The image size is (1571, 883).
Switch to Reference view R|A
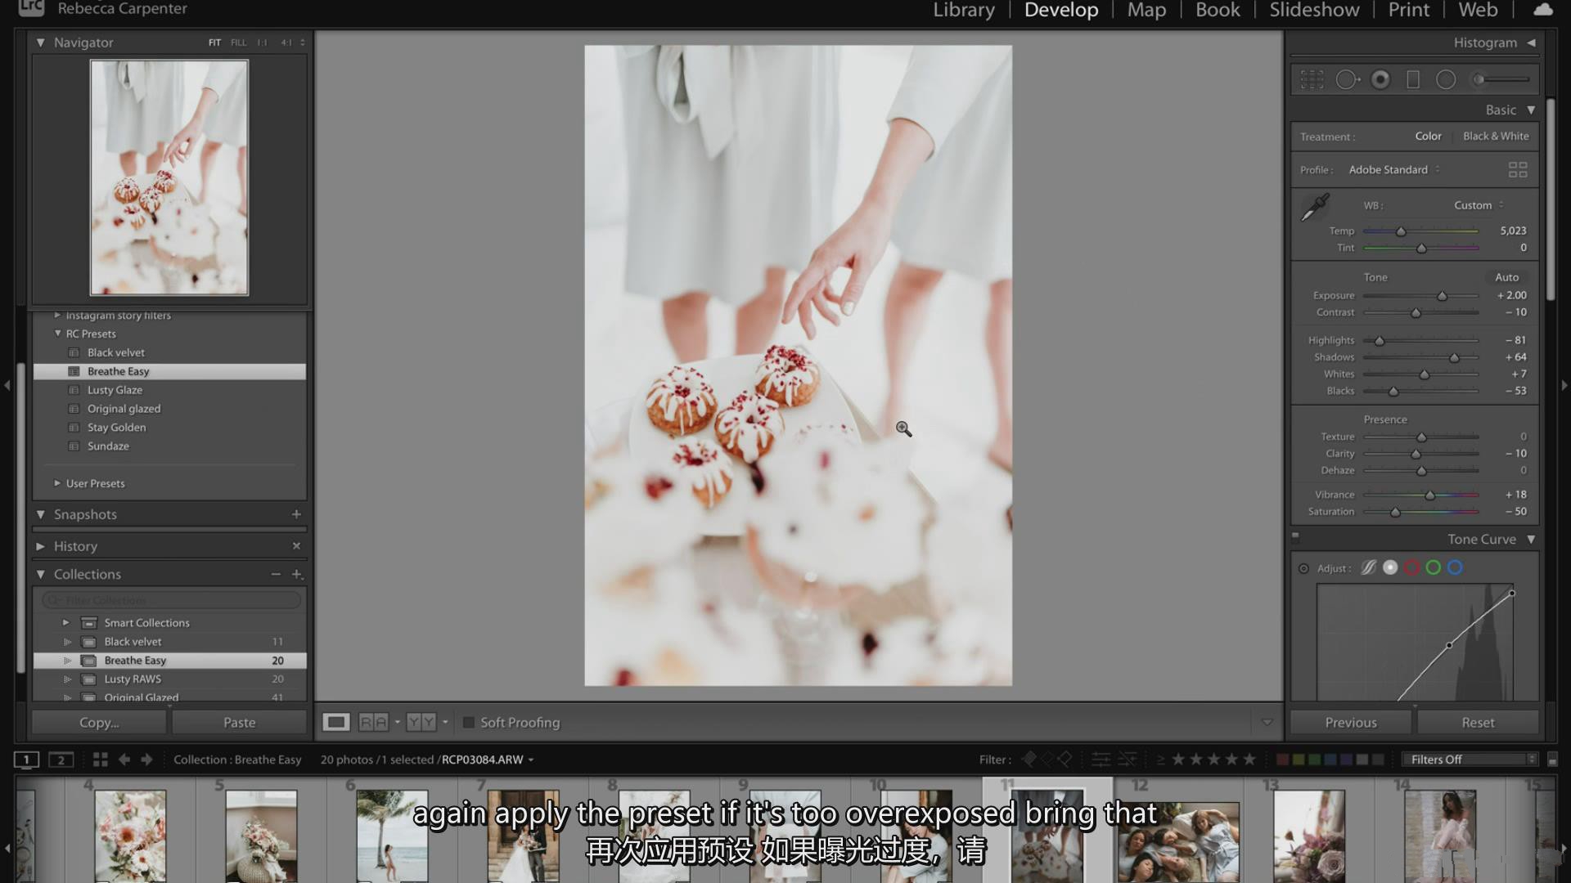point(373,722)
